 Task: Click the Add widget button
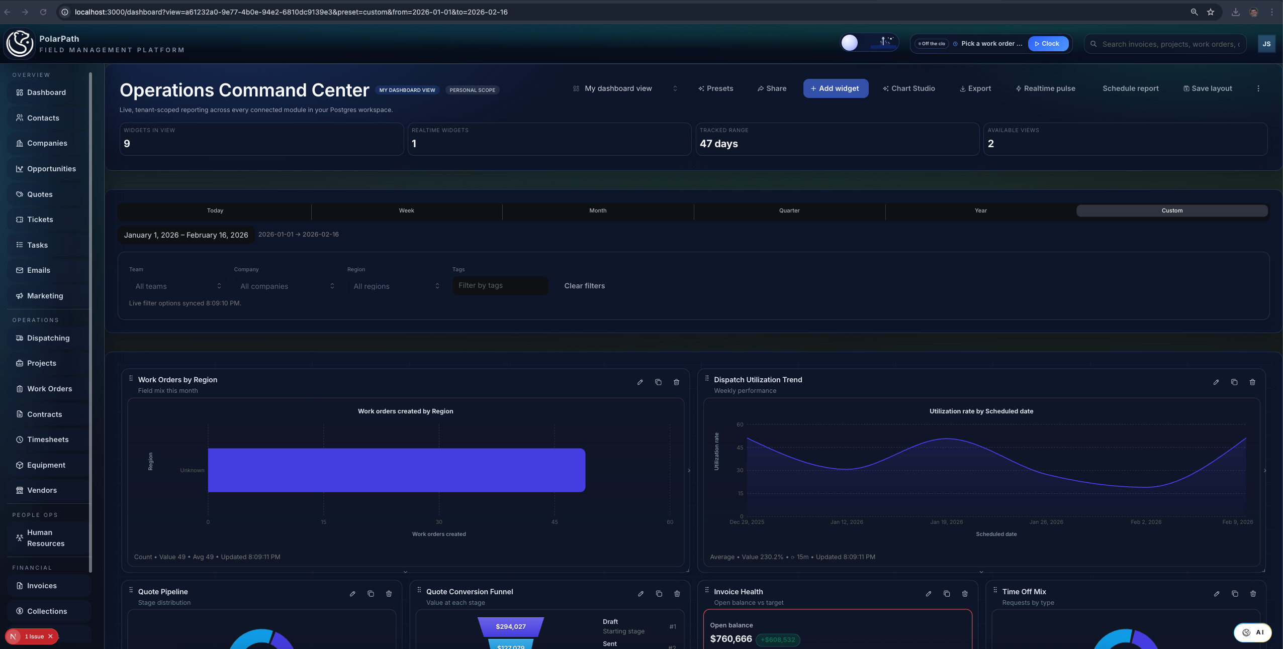[x=835, y=88]
